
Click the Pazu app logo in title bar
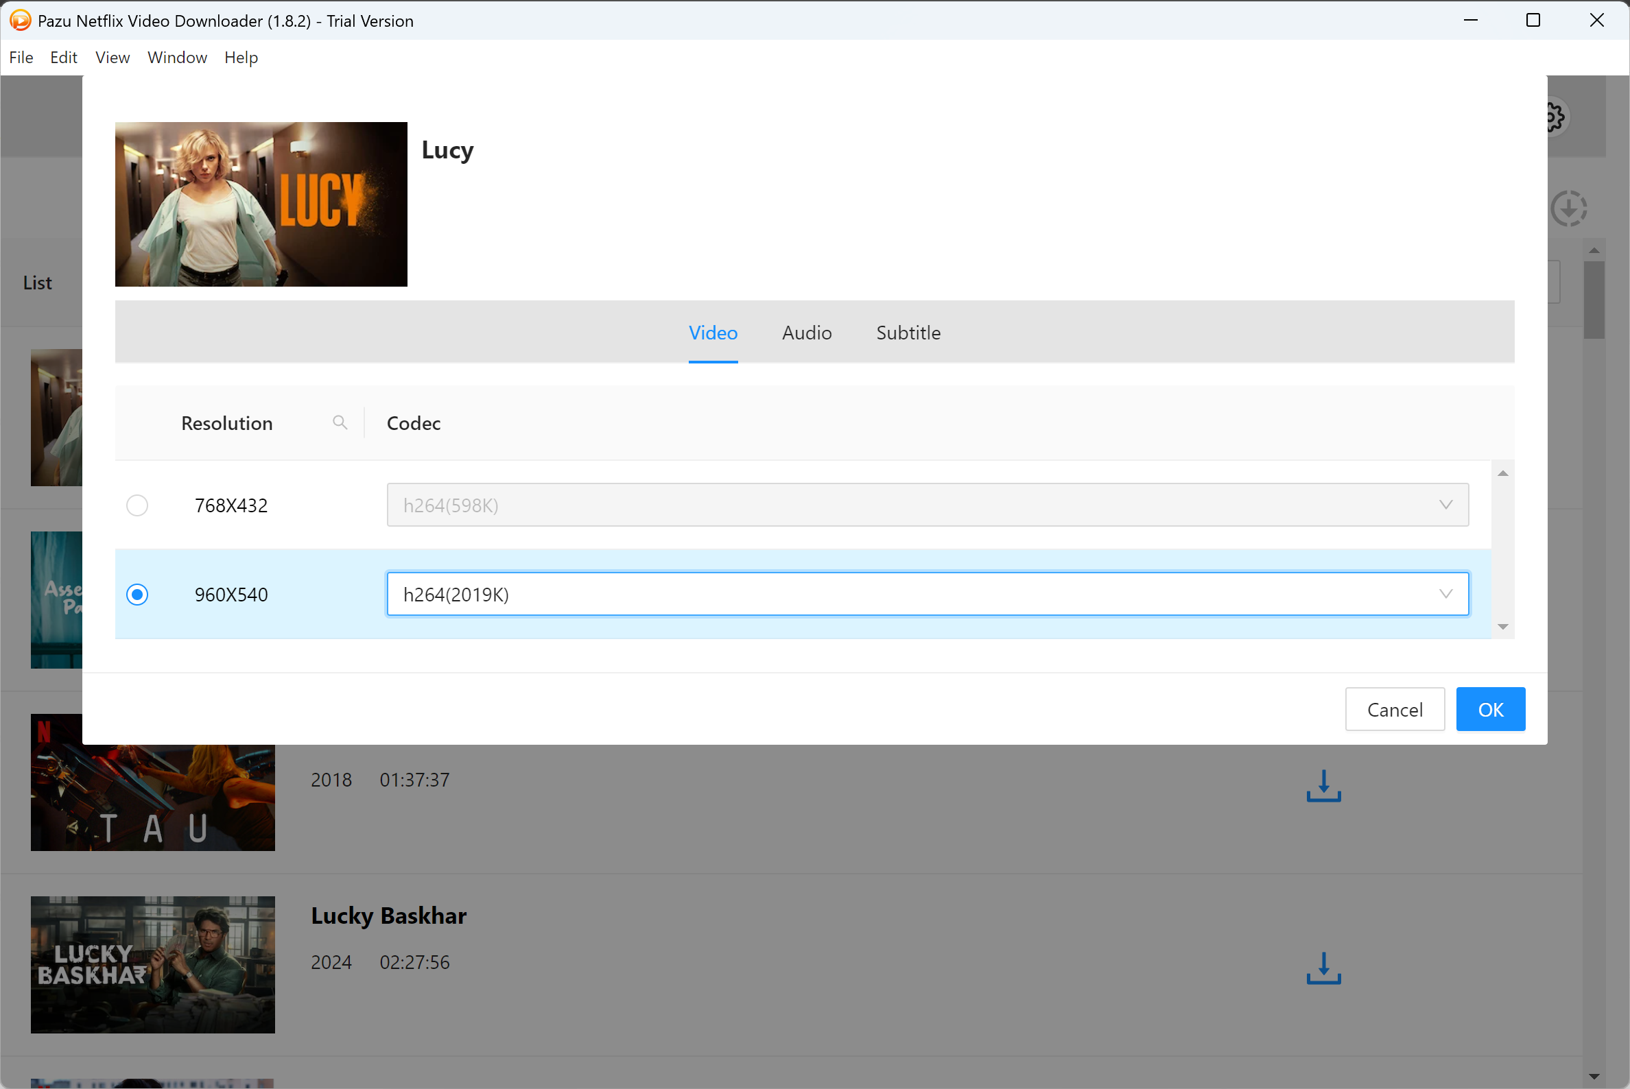pyautogui.click(x=20, y=21)
